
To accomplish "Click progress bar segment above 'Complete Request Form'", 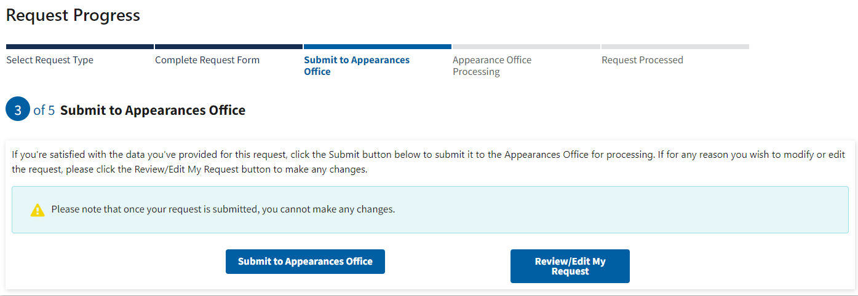I will 229,47.
